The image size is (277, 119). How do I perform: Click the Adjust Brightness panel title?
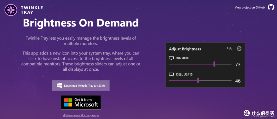click(185, 49)
